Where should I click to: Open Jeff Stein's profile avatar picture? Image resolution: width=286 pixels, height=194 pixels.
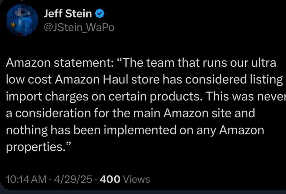pos(22,20)
